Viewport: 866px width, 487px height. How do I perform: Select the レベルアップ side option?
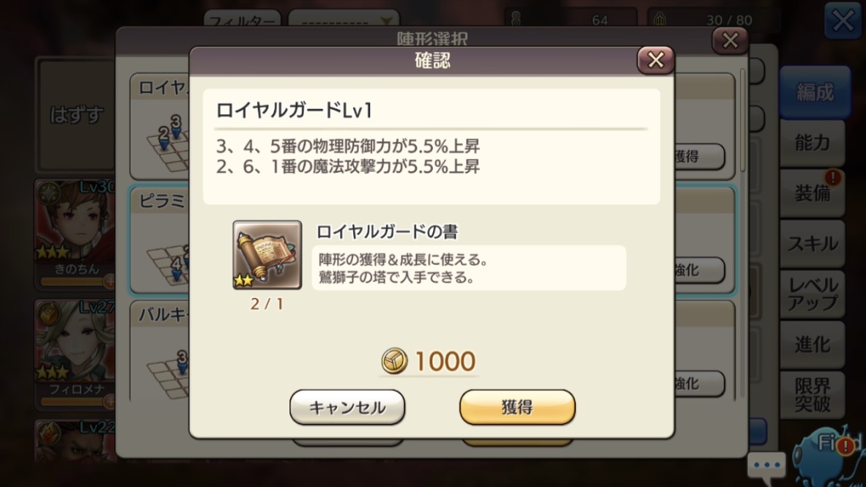point(813,294)
